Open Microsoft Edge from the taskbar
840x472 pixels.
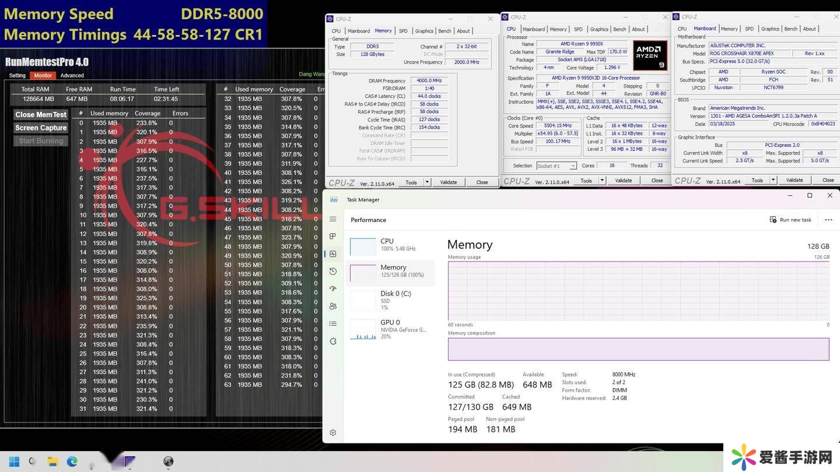click(x=72, y=462)
